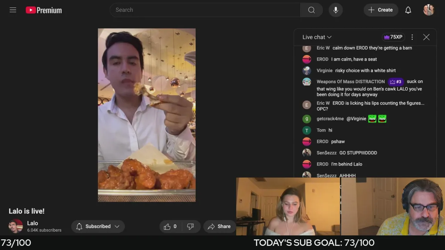Click the @Virginie mention in chat
Screen dimensions: 445x250
tap(356, 119)
